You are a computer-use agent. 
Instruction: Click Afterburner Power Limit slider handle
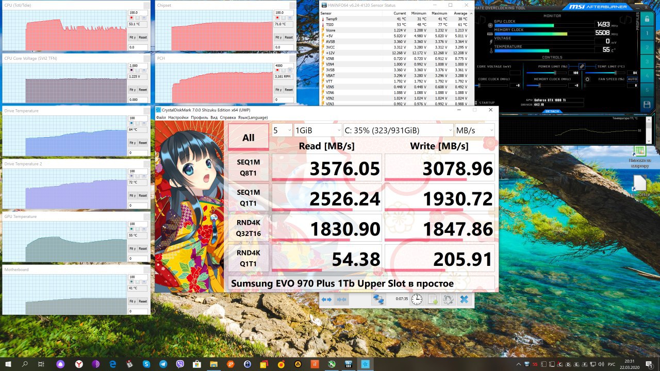tap(555, 73)
